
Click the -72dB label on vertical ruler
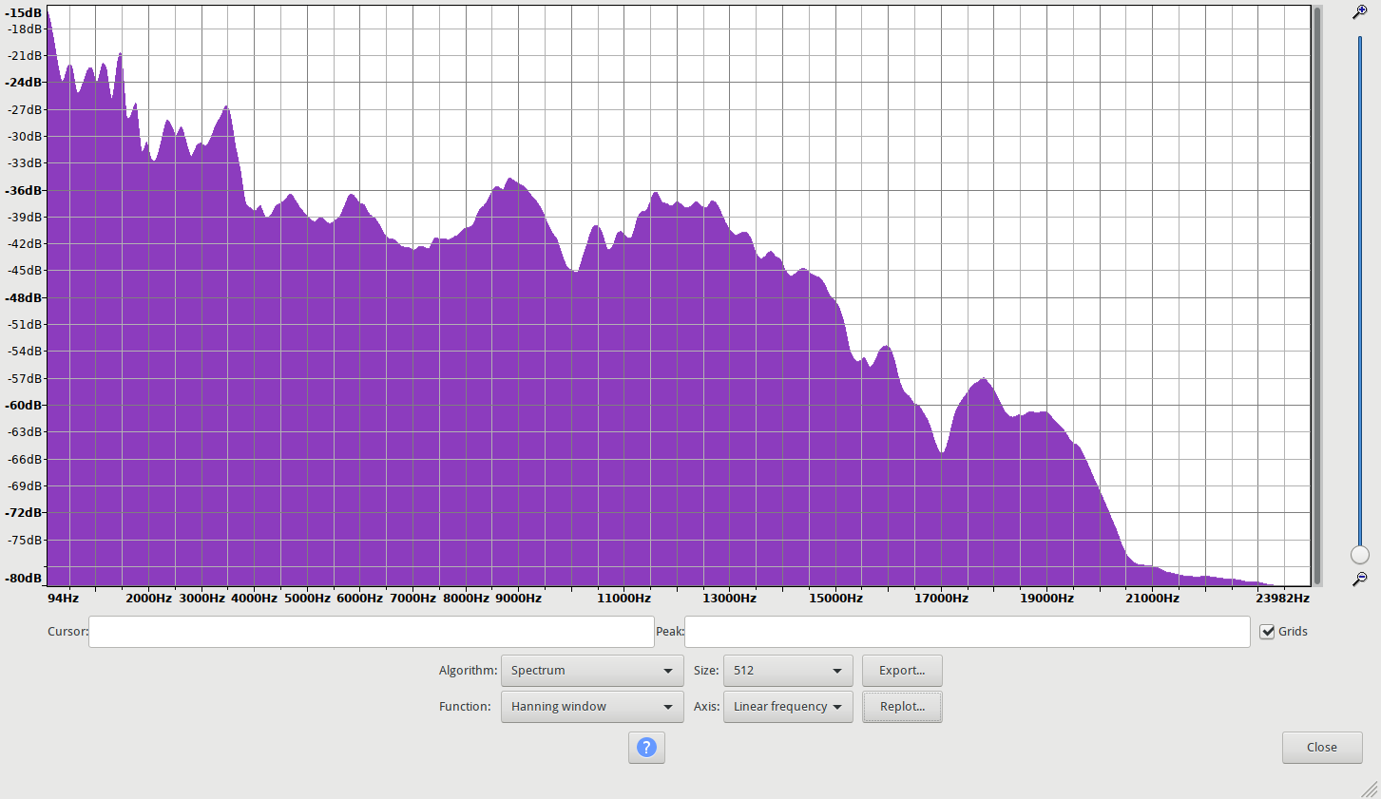(24, 513)
